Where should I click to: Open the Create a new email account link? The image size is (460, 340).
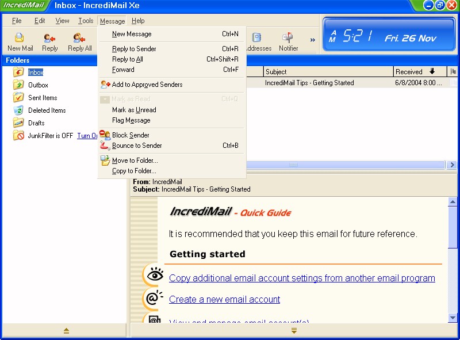pyautogui.click(x=224, y=299)
